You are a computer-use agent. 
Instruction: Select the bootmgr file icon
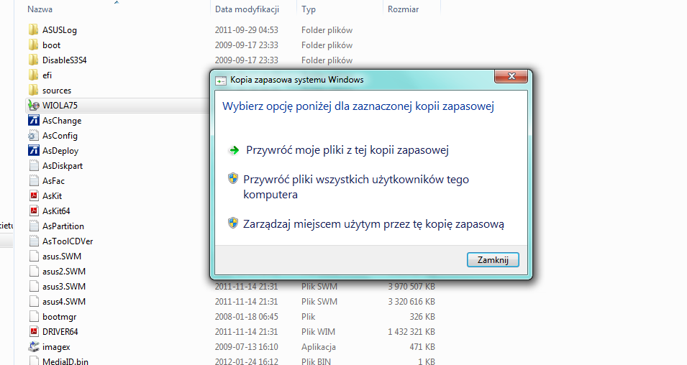(x=33, y=317)
